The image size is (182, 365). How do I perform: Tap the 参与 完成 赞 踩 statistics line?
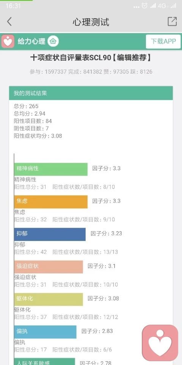[x=91, y=72]
